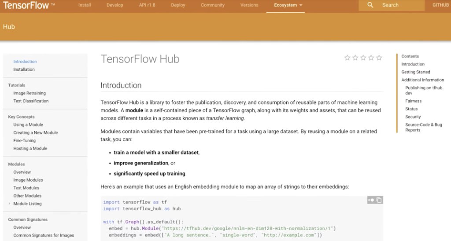Jump to Source-Code & Bug Reports
The image size is (451, 241).
pos(423,127)
